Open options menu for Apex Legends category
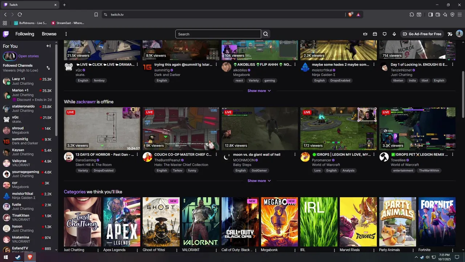The image size is (465, 262). 137,250
